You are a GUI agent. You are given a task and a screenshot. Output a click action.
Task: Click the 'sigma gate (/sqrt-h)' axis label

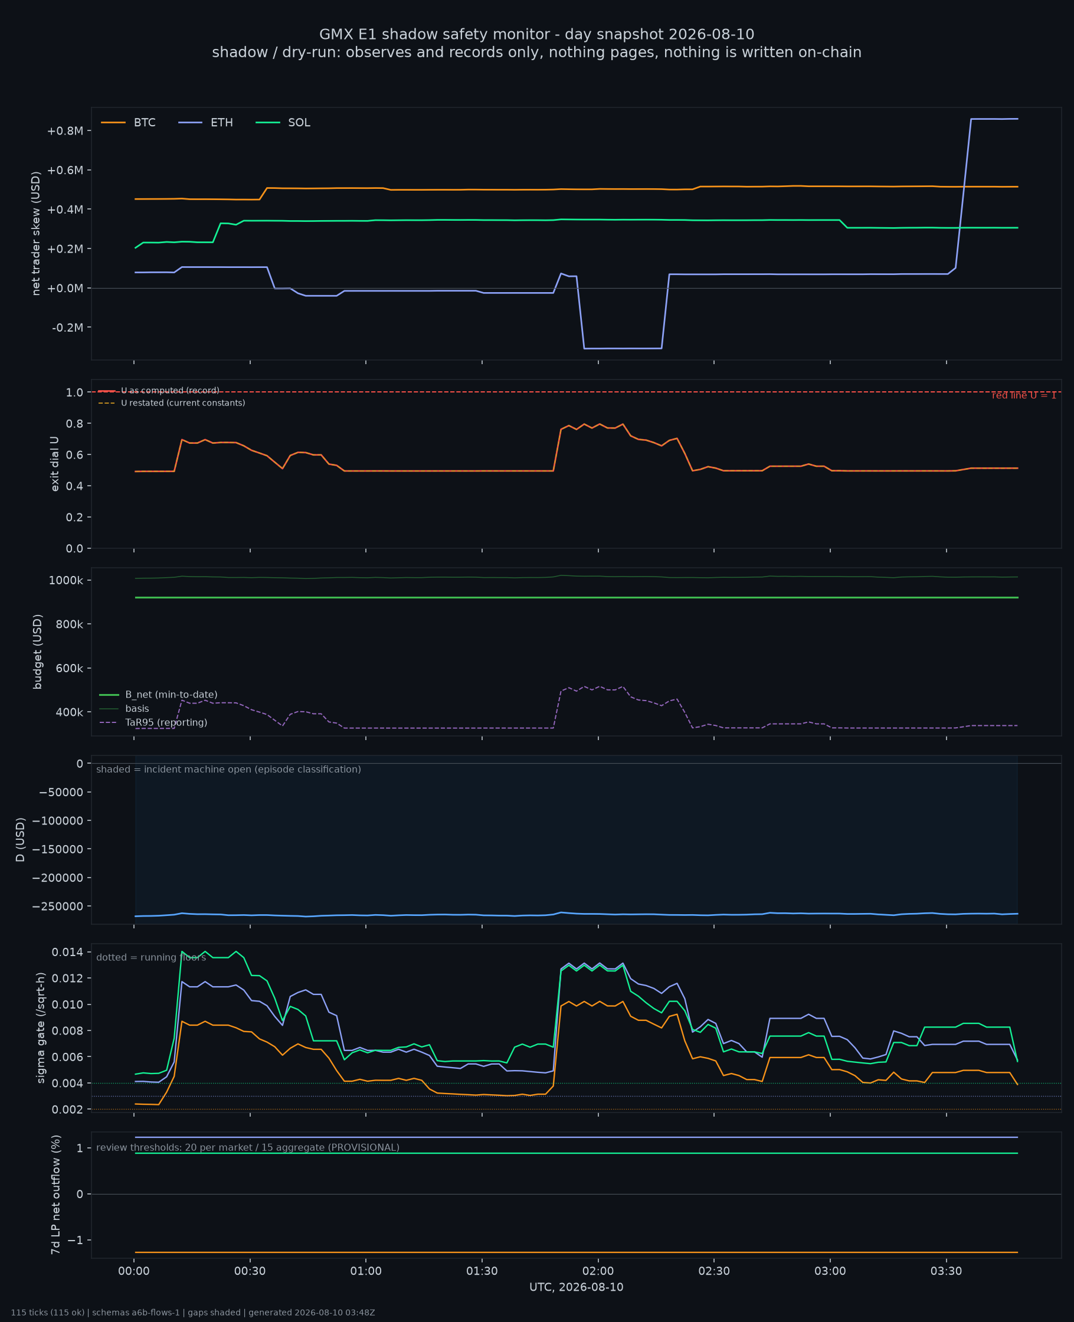tap(41, 1028)
